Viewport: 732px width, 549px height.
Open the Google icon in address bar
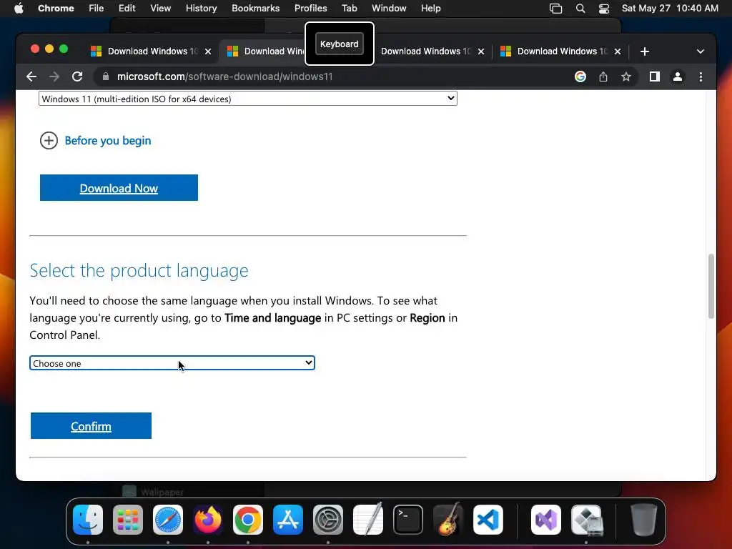coord(580,76)
